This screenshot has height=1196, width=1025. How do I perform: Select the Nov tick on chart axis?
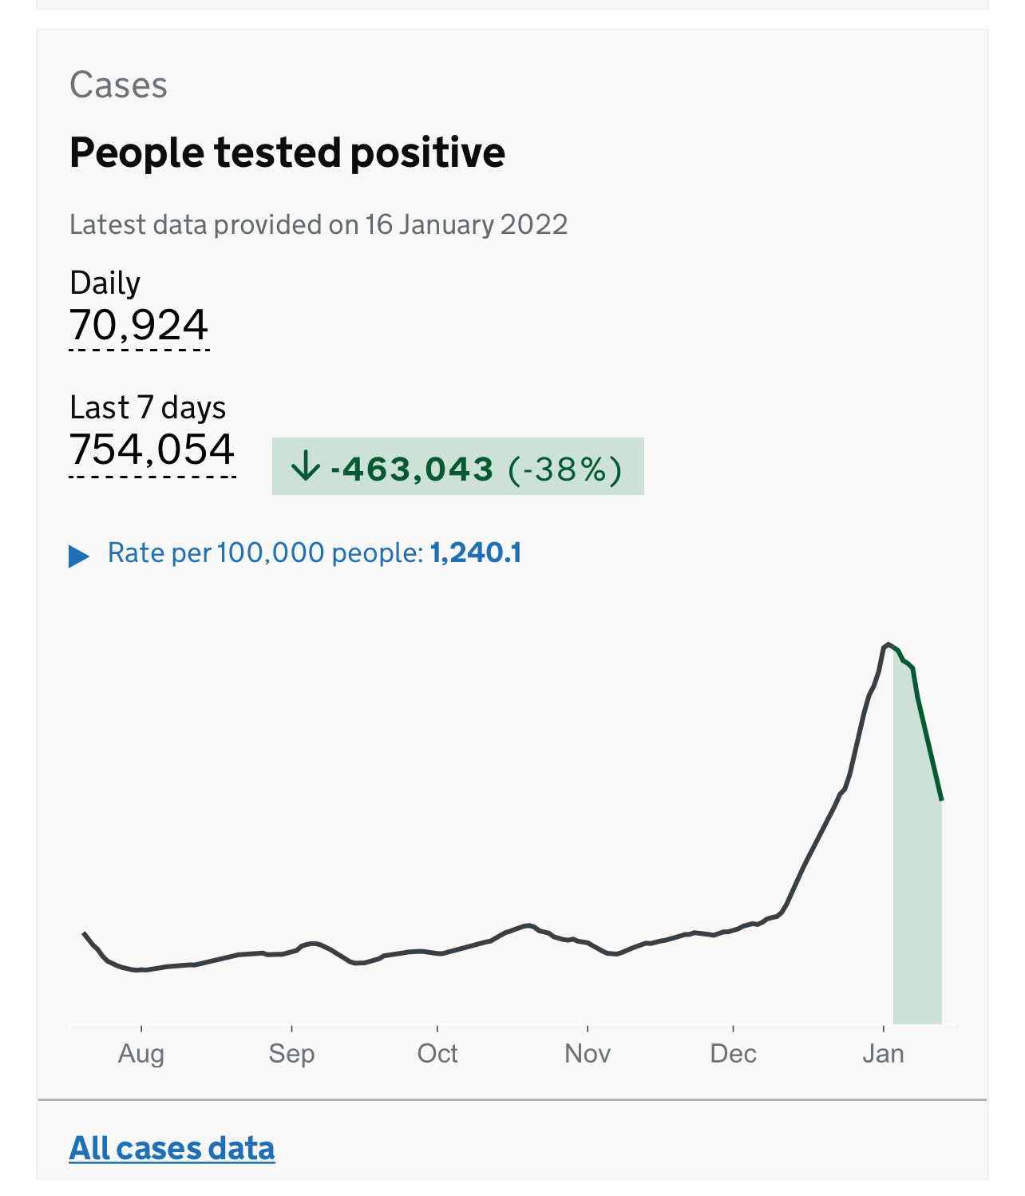coord(588,1053)
